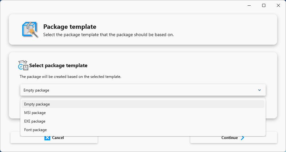286x152 pixels.
Task: Click the text about the selected template
Action: [71, 77]
